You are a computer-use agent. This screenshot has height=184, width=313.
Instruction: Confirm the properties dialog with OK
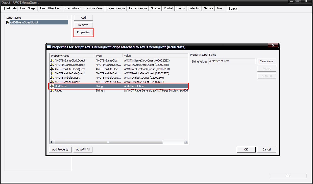point(246,149)
